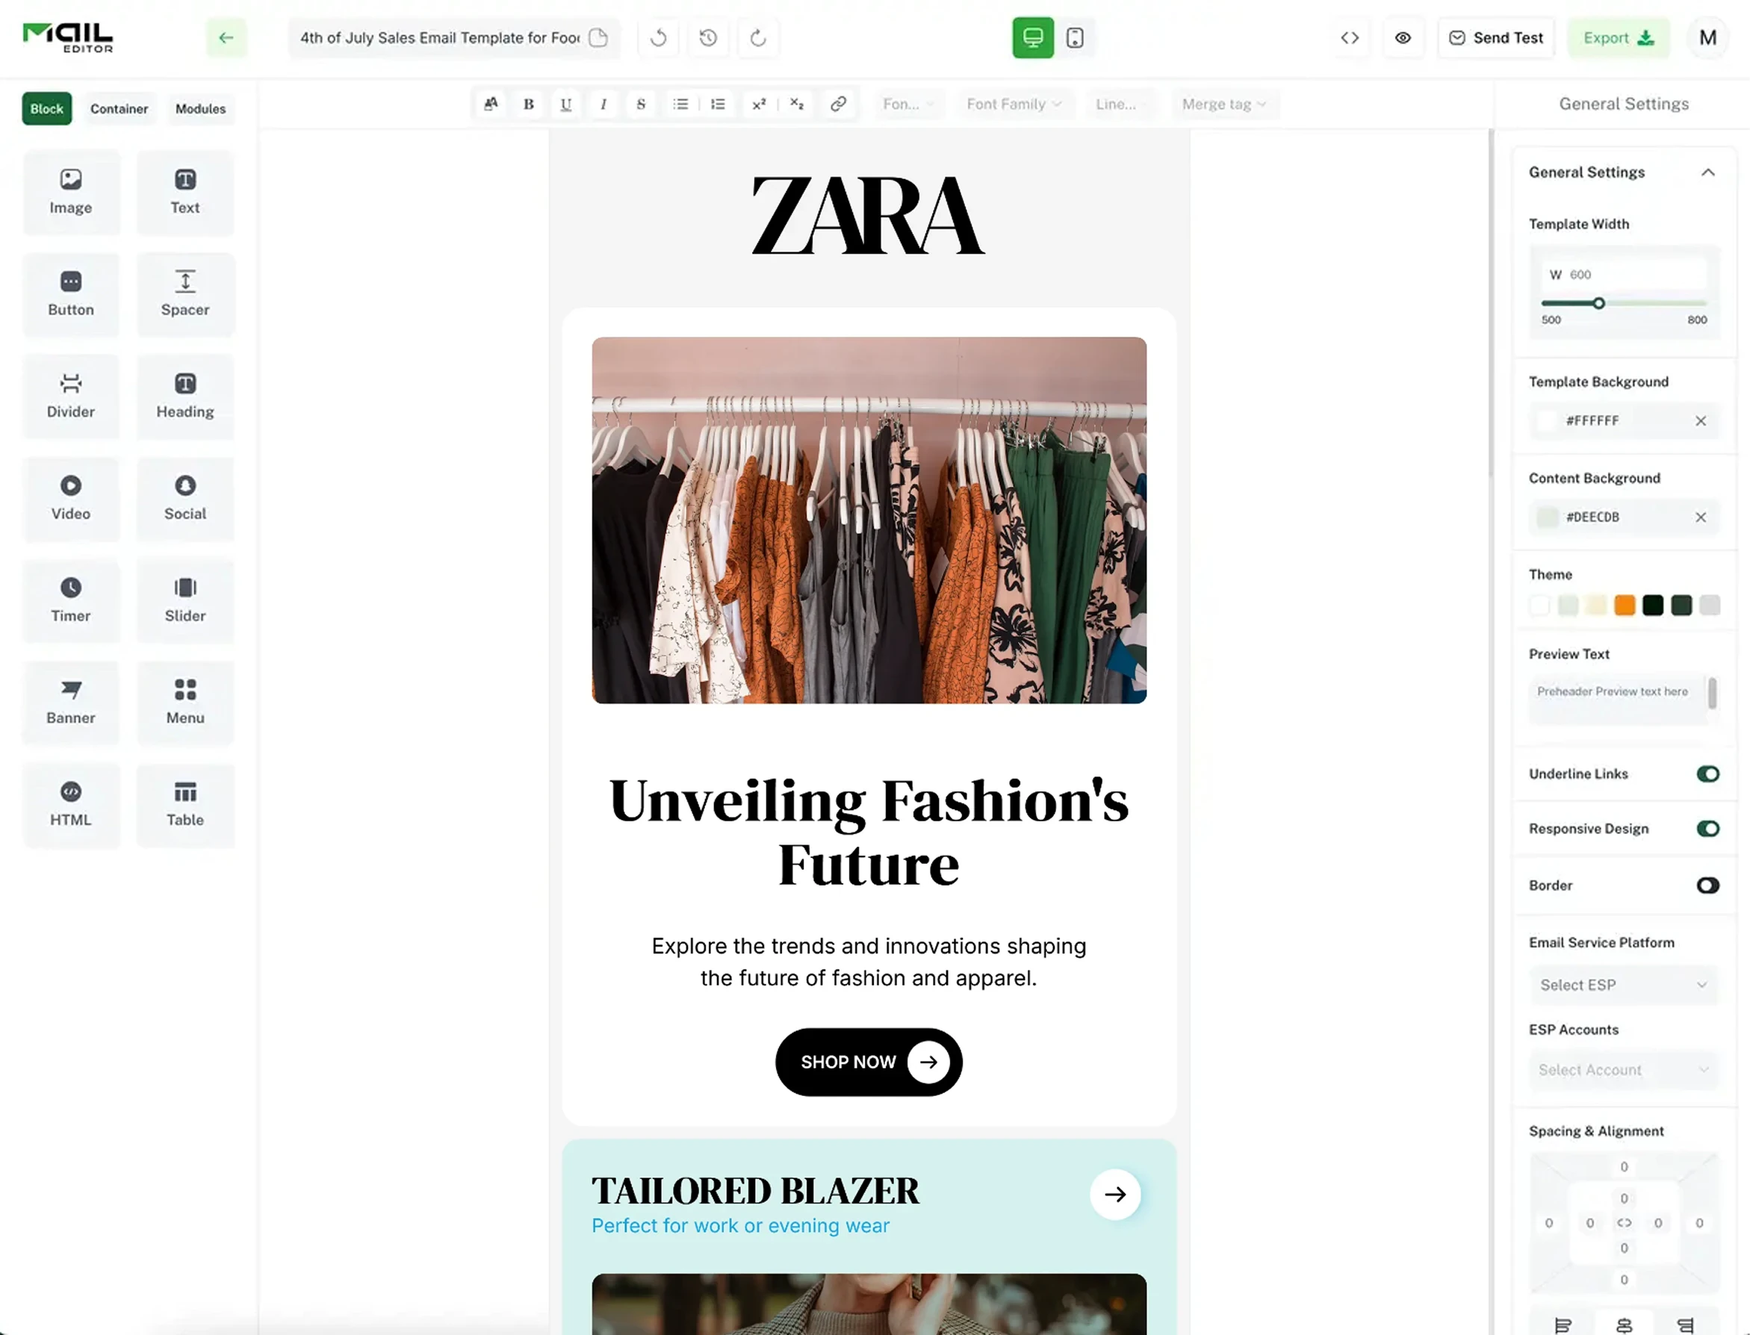Click the Export button
The image size is (1750, 1335).
tap(1618, 37)
